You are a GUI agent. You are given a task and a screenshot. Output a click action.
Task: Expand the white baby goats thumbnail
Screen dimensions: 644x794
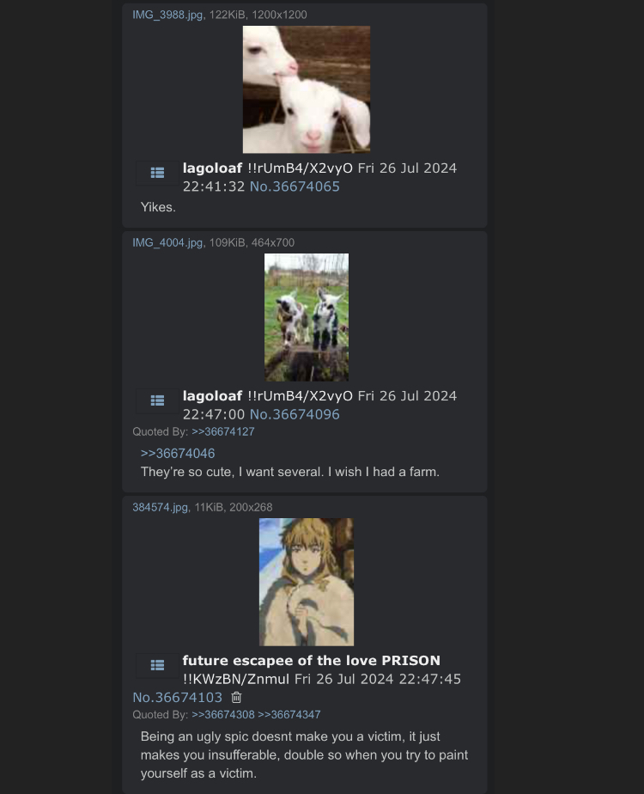[x=307, y=89]
